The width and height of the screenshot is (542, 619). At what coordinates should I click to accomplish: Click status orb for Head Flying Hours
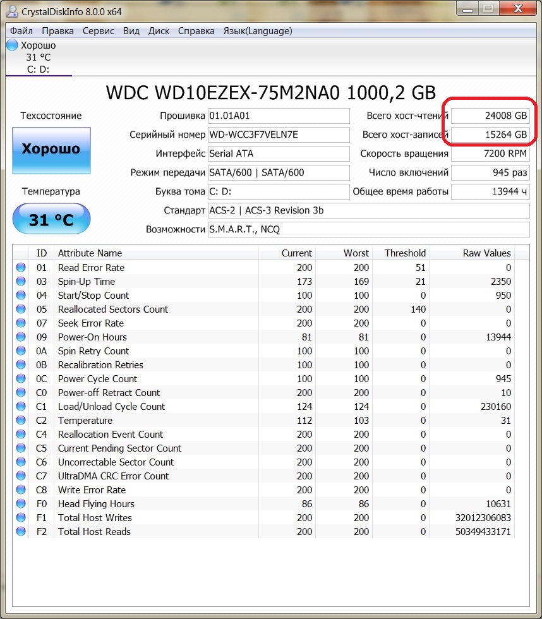(21, 503)
